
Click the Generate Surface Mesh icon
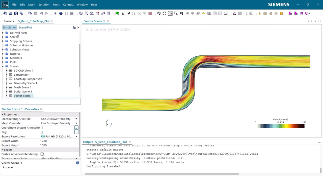[x=103, y=13]
